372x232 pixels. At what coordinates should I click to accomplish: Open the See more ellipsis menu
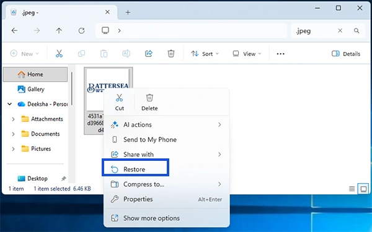pyautogui.click(x=280, y=54)
